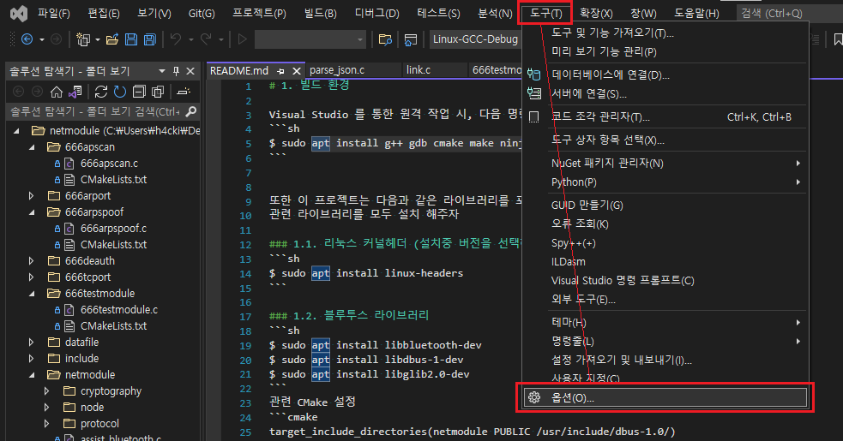Click the redo arrow toolbar icon
Viewport: 843px width, 441px height.
point(206,39)
